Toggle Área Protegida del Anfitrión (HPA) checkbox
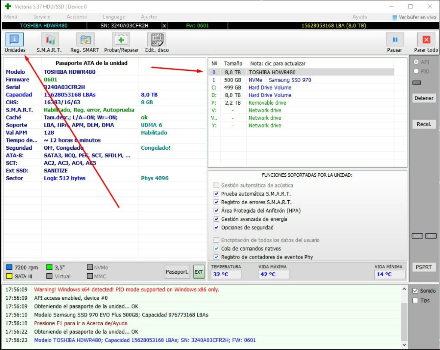Image resolution: width=440 pixels, height=350 pixels. pos(216,211)
